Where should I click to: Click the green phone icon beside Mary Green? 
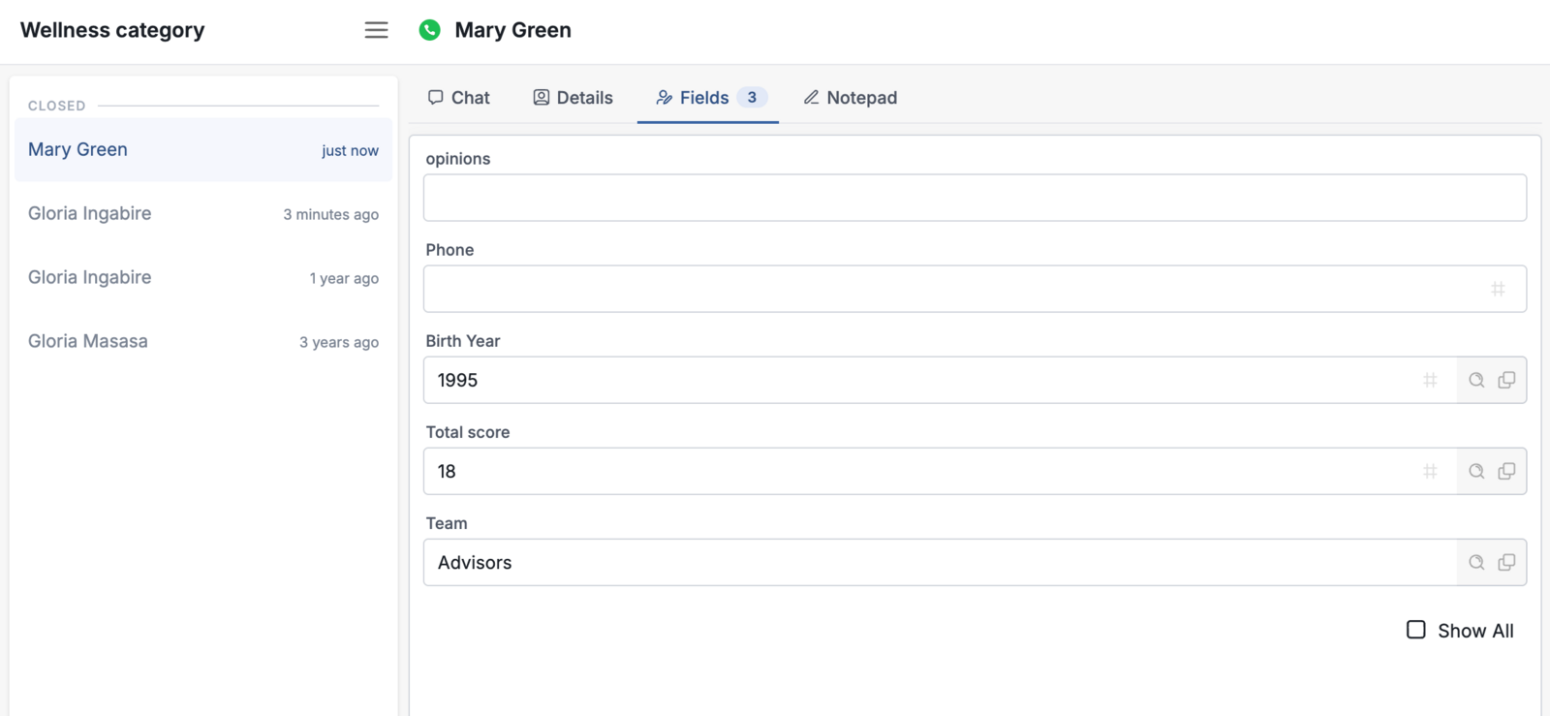(429, 30)
